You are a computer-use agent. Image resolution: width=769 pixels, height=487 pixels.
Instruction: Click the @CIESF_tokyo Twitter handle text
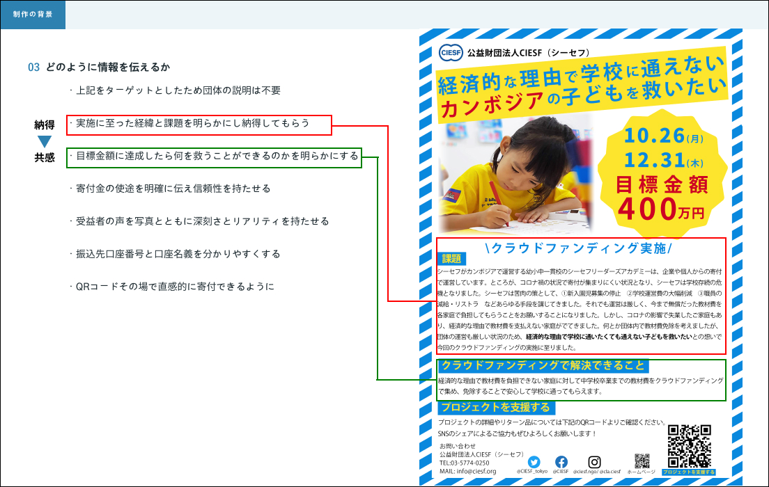click(534, 472)
